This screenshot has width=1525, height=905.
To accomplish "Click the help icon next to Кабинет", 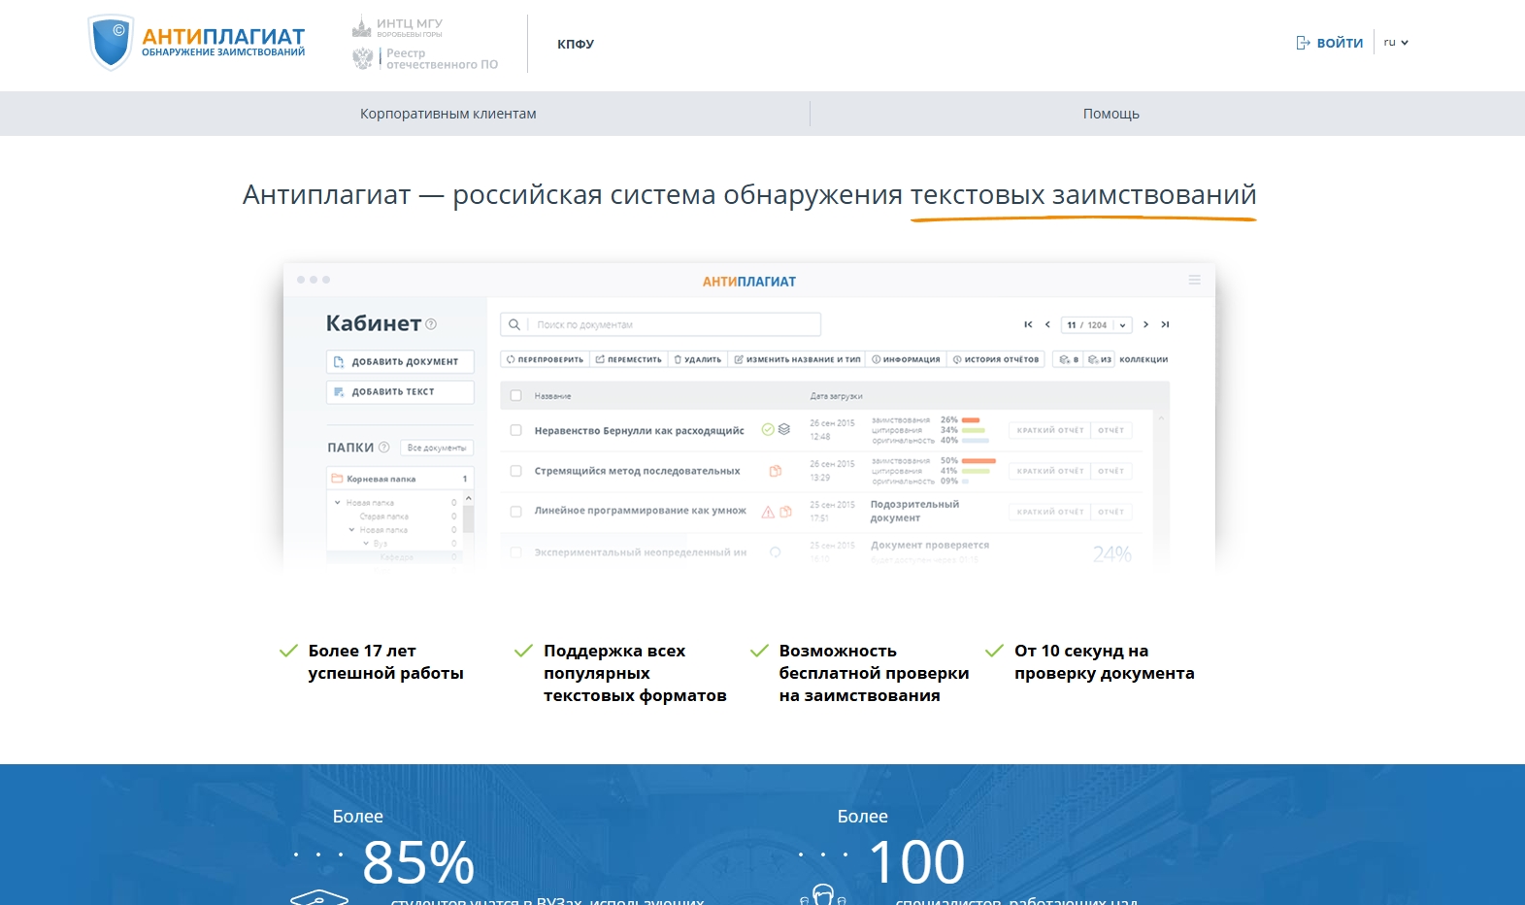I will click(431, 324).
